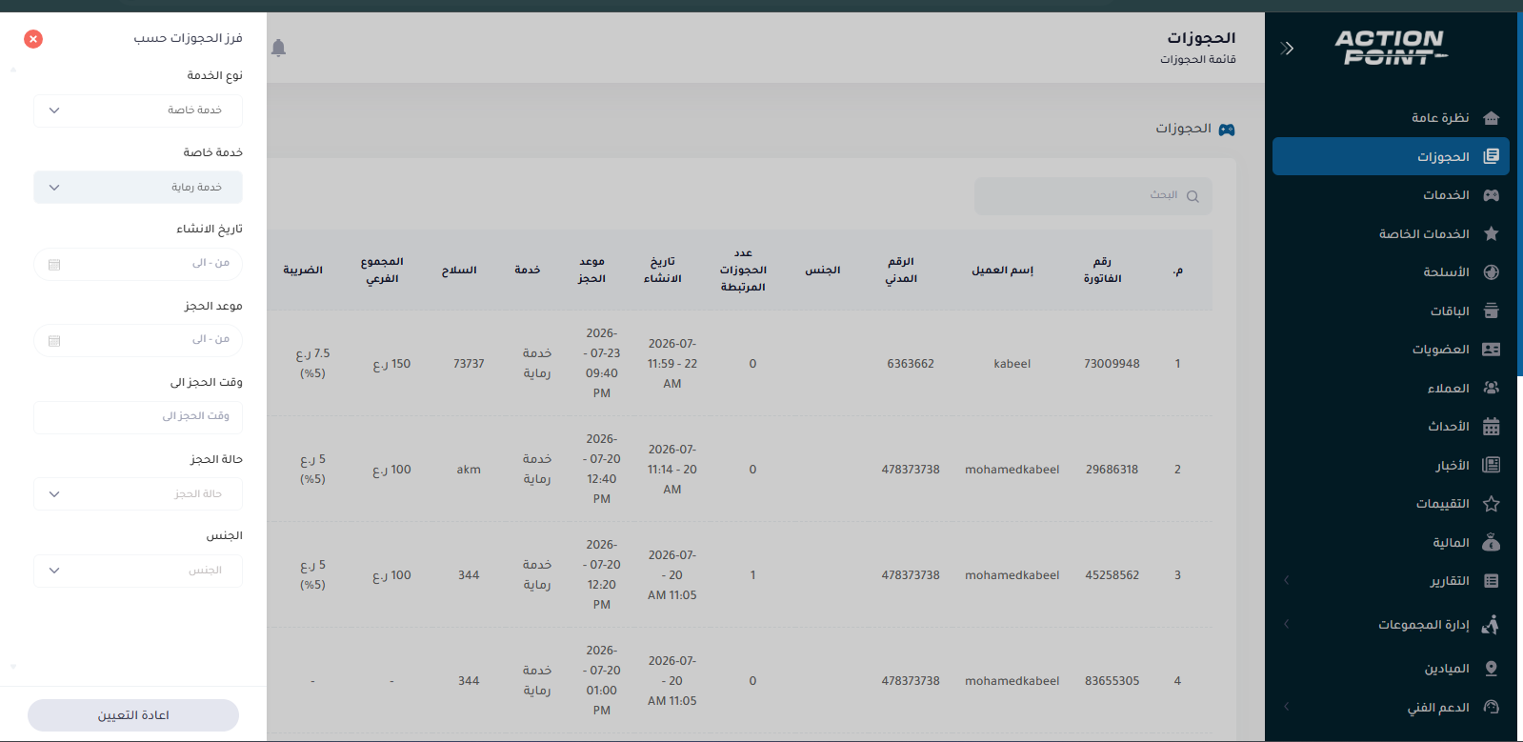The image size is (1523, 742).
Task: Click the notification bell icon
Action: click(x=278, y=48)
